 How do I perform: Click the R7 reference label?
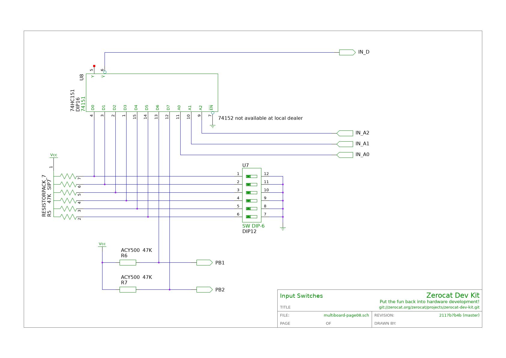[124, 283]
